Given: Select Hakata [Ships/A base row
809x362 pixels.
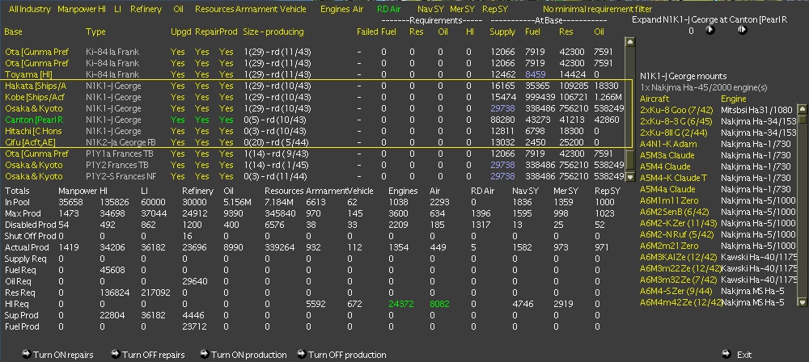Looking at the screenshot, I should pyautogui.click(x=37, y=86).
